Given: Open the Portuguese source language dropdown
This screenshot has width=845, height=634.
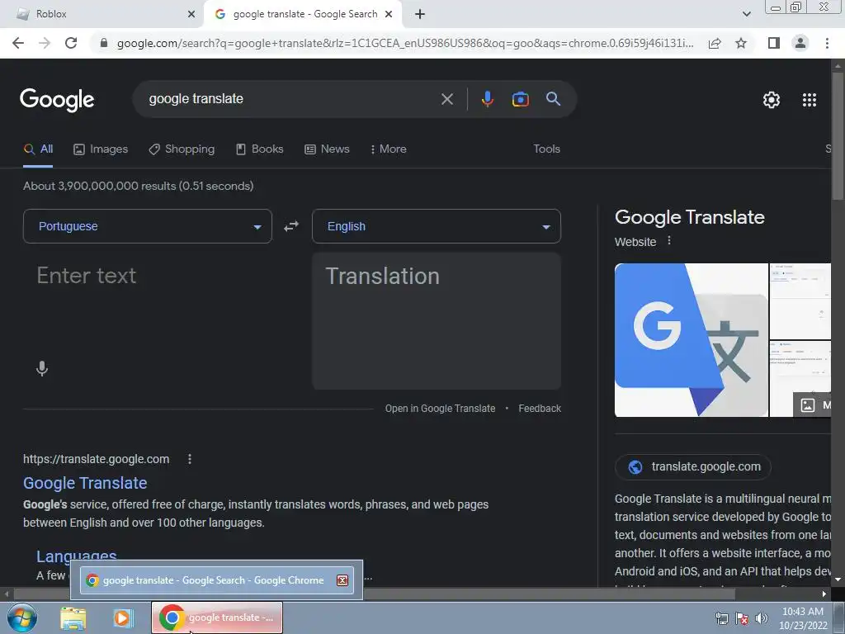Looking at the screenshot, I should 147,226.
